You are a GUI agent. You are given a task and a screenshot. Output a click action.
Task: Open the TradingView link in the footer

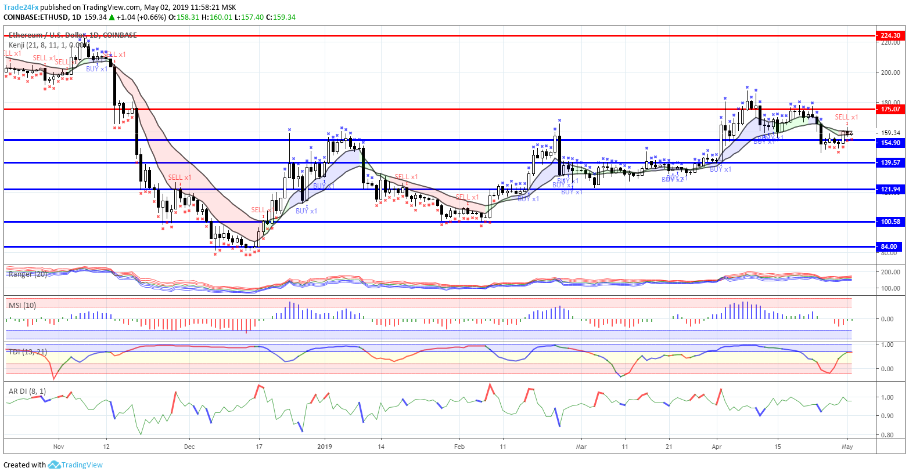82,465
